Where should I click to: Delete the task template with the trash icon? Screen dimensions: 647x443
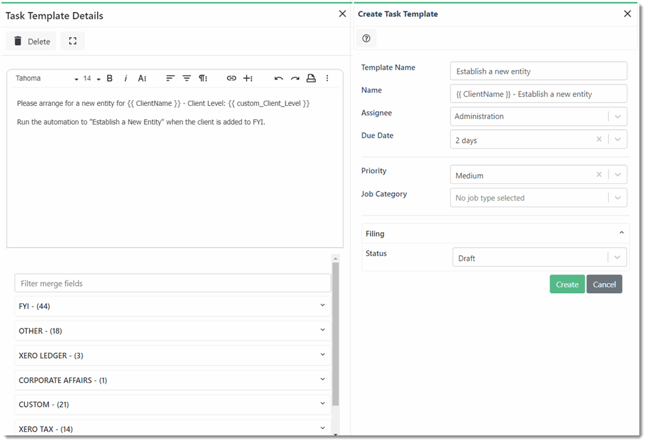pos(30,41)
